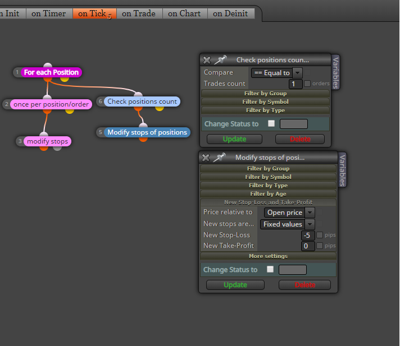Edit the New Stop-Loss value field
Viewport: 400px width, 346px height.
point(308,236)
